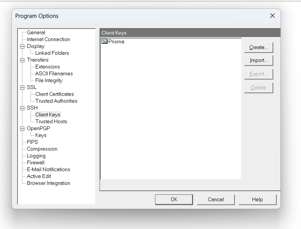Viewport: 301px width, 229px height.
Task: Open Extensions under Transfers
Action: (x=48, y=67)
